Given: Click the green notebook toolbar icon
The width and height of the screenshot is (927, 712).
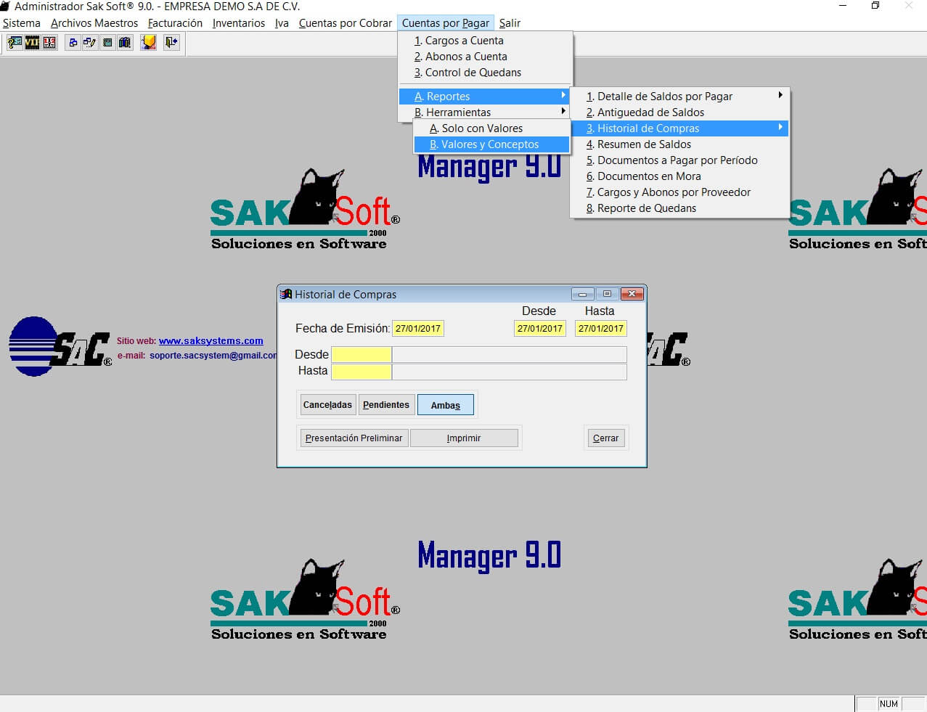Looking at the screenshot, I should [x=107, y=43].
